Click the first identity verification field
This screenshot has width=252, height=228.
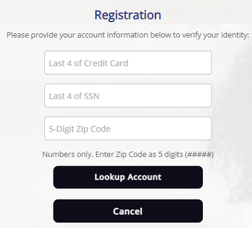coord(128,62)
